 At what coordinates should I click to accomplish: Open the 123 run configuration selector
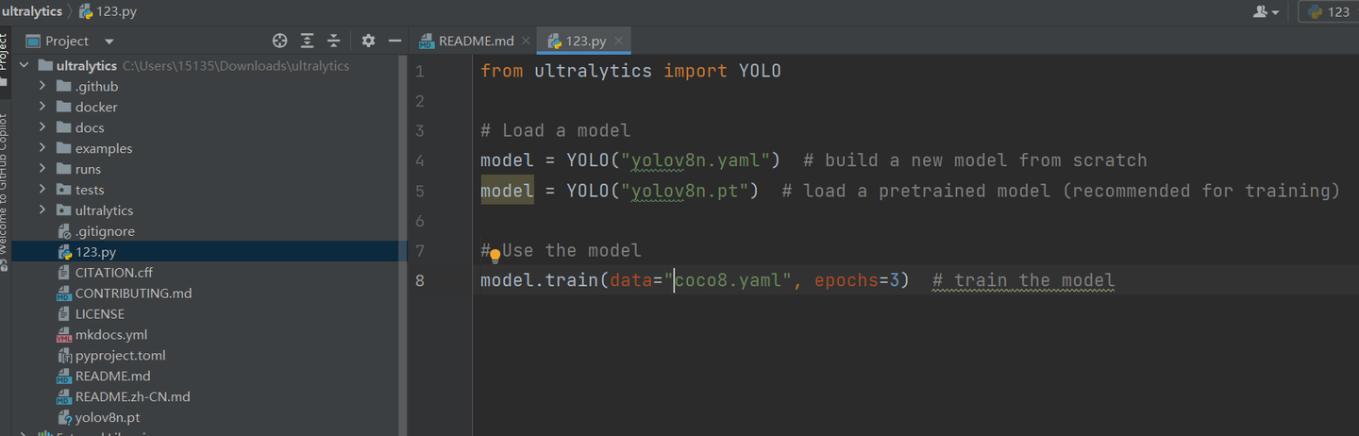click(x=1330, y=11)
